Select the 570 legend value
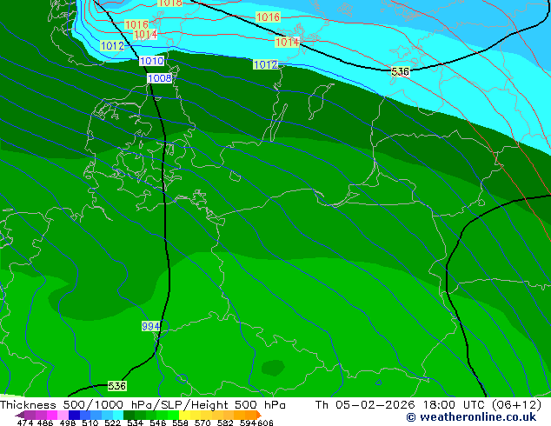 [x=202, y=423]
